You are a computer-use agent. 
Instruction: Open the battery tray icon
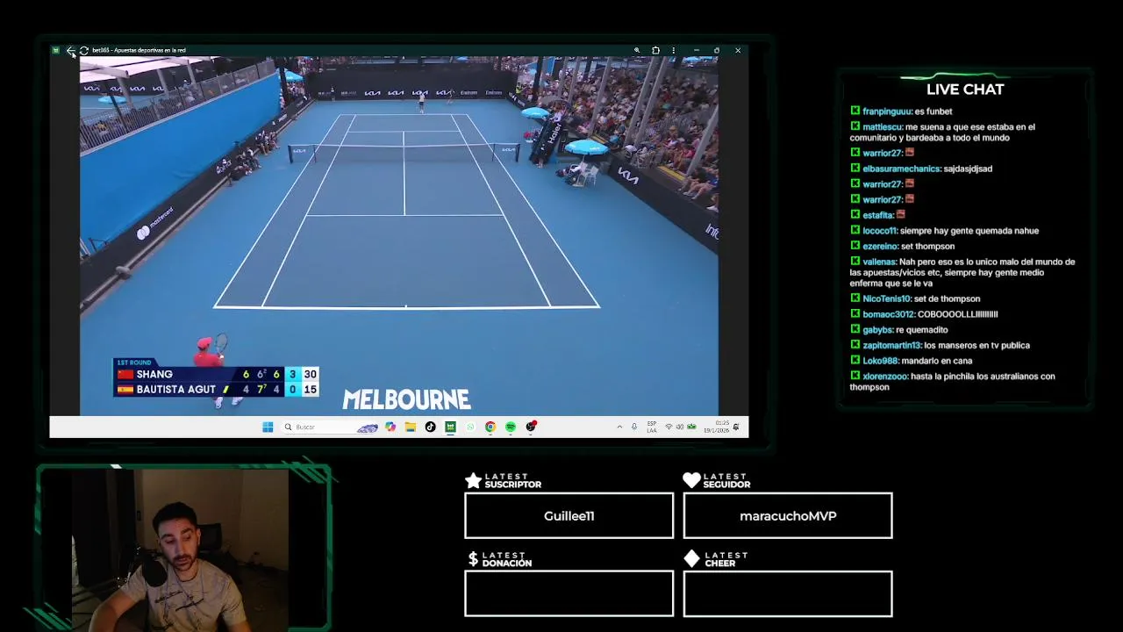point(691,427)
